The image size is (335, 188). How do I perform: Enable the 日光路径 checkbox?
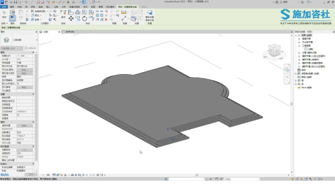pos(18,91)
